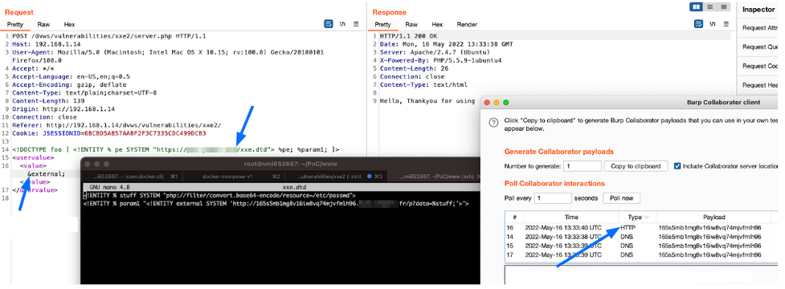Image resolution: width=785 pixels, height=289 pixels.
Task: Select interaction row 16 with type HTTP
Action: click(641, 227)
